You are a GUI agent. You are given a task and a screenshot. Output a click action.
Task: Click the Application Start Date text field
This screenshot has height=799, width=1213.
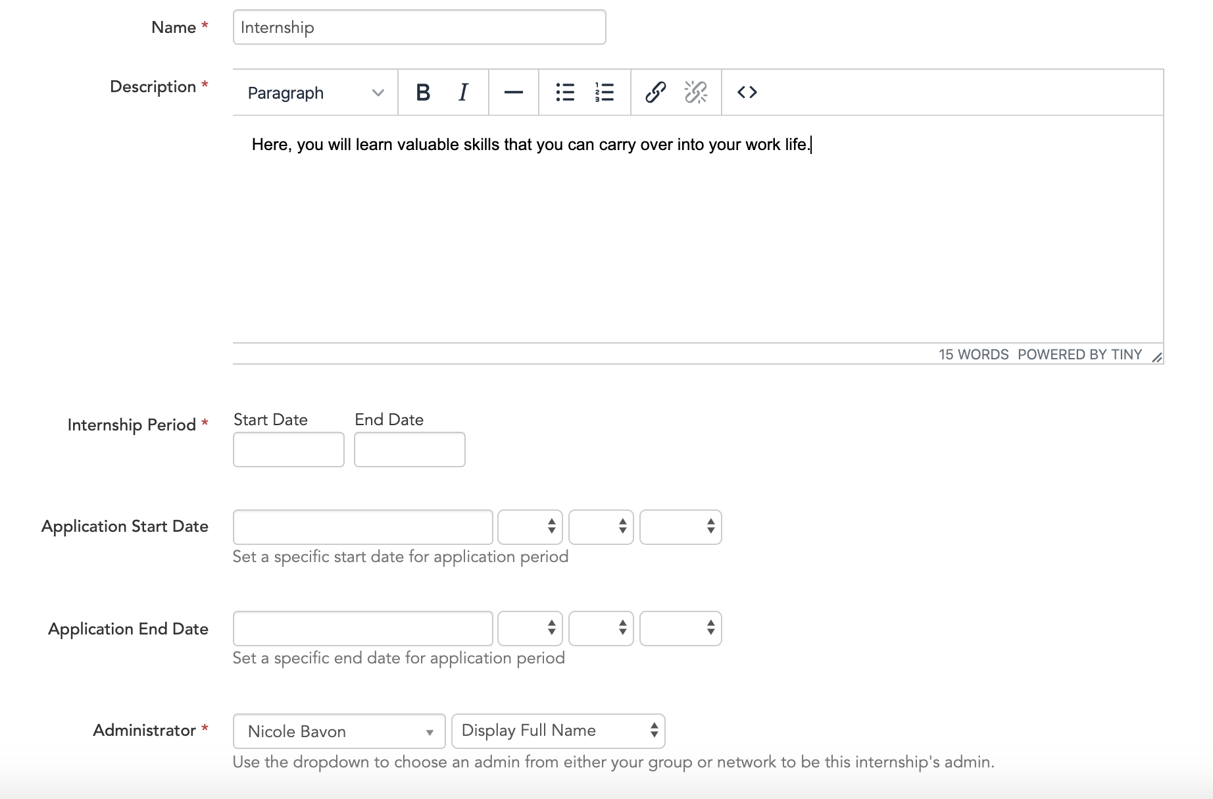(x=363, y=527)
